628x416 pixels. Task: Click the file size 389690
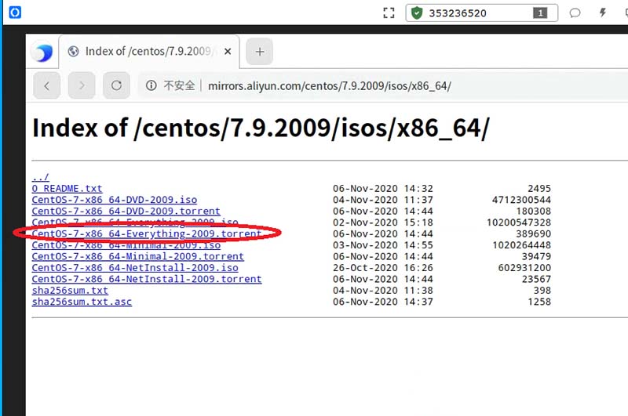click(x=533, y=233)
